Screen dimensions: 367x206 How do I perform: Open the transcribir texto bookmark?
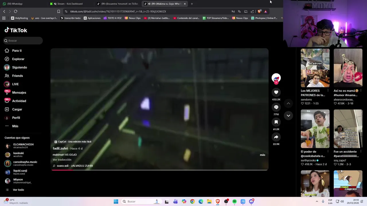[x=71, y=18]
